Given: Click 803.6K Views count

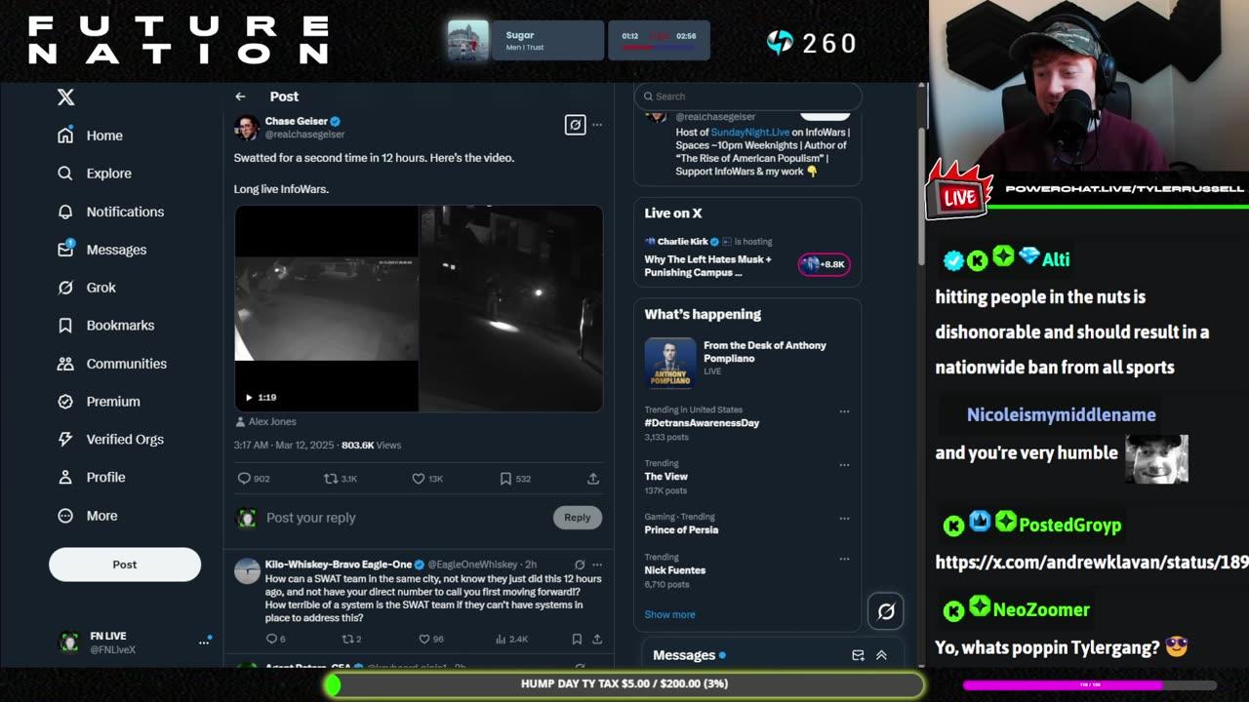Looking at the screenshot, I should click(371, 446).
